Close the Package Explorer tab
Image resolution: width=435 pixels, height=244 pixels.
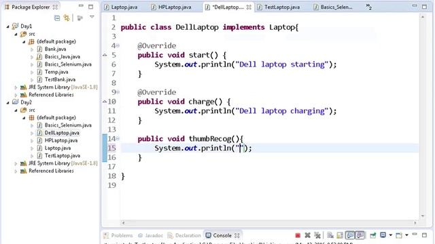[x=55, y=7]
